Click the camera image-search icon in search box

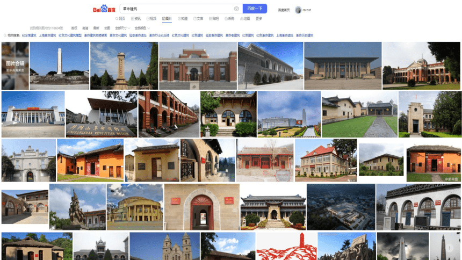tap(236, 9)
